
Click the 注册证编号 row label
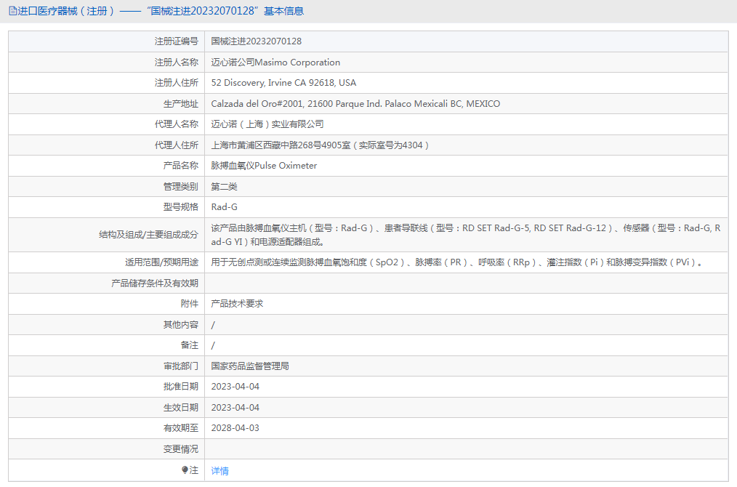click(177, 41)
